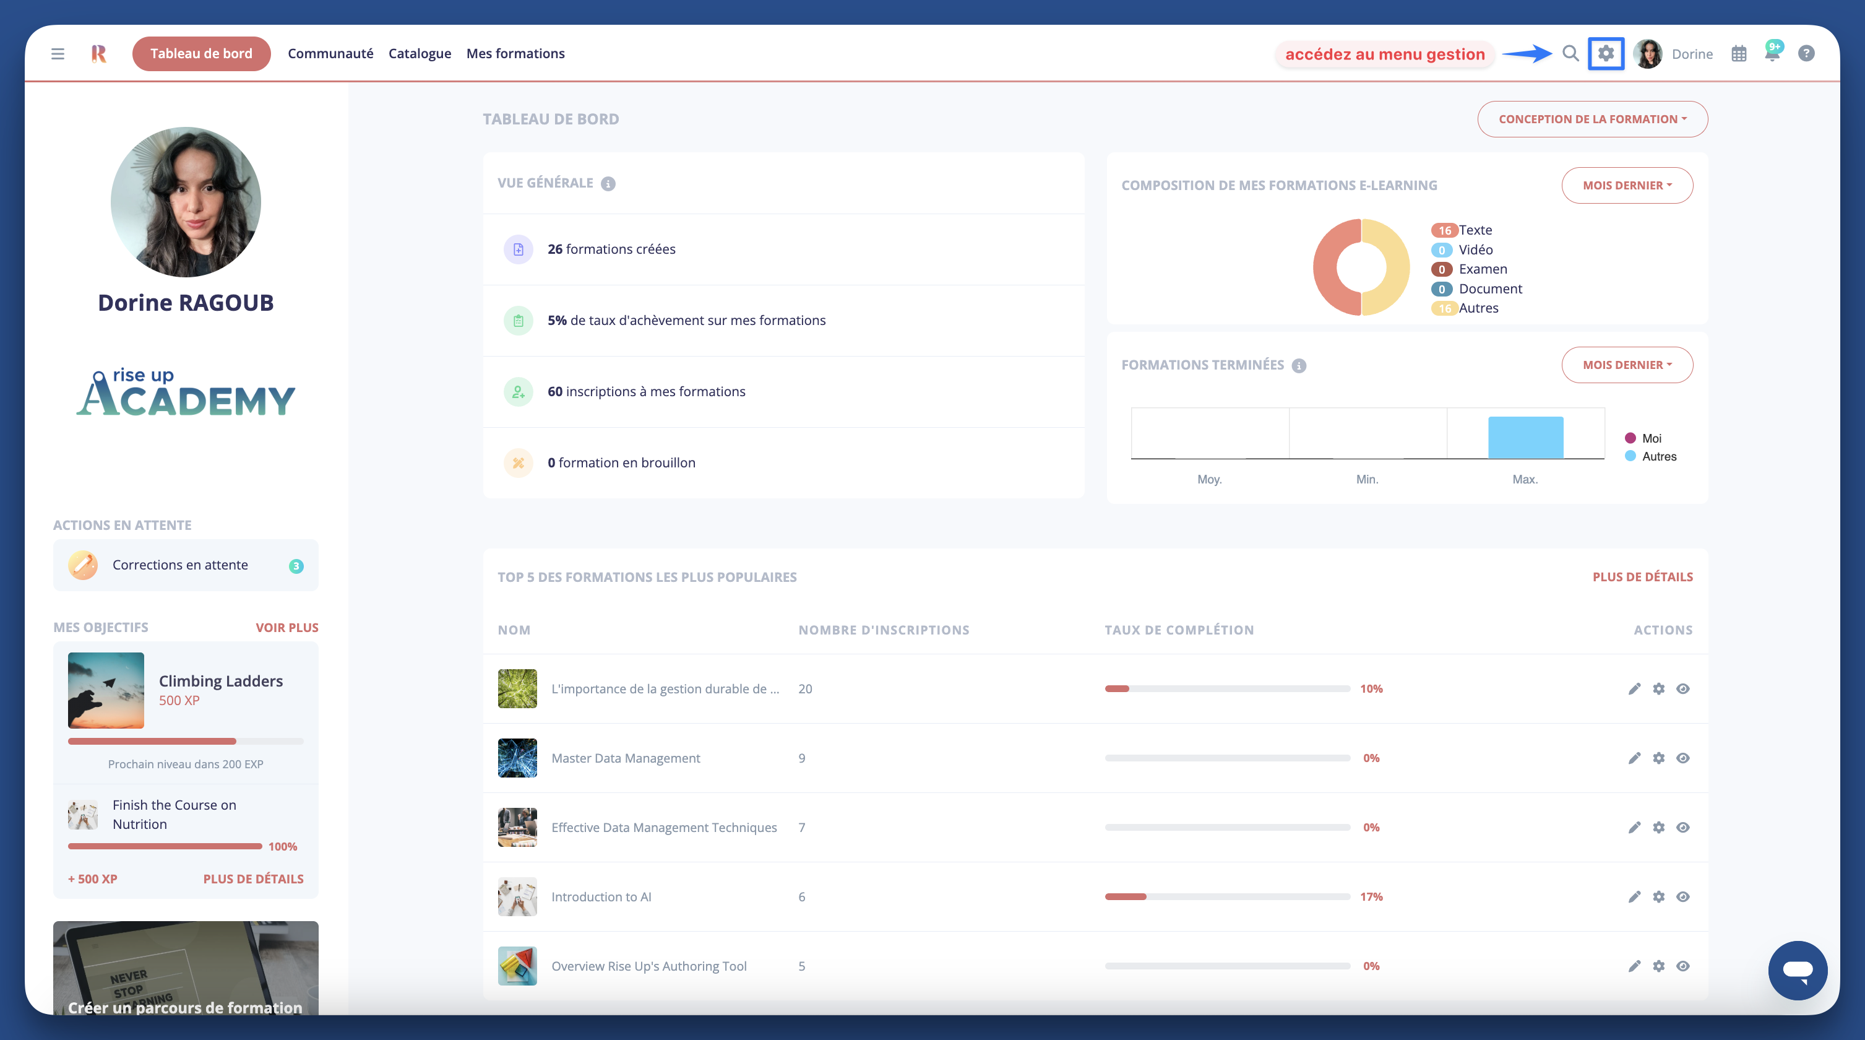Toggle the Document legend entry
This screenshot has width=1865, height=1040.
tap(1476, 289)
